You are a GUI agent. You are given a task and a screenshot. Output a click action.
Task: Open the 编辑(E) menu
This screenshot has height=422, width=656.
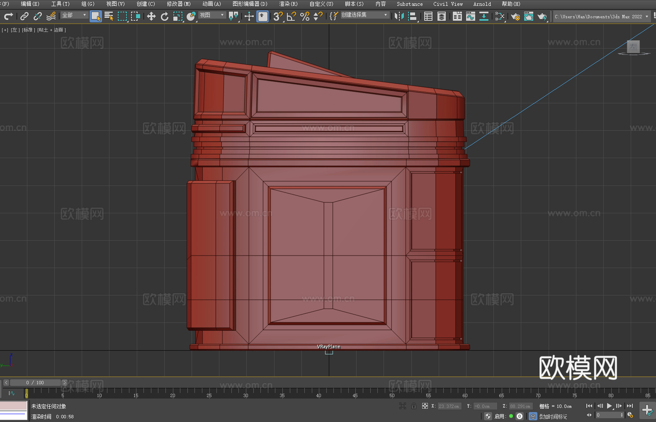pos(30,4)
